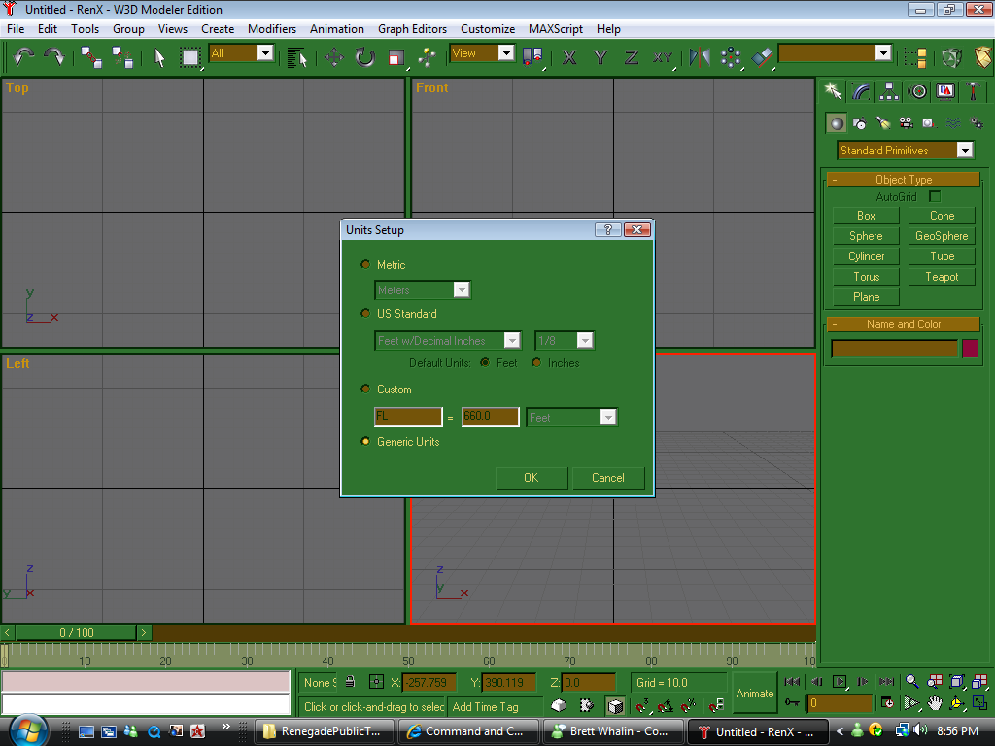The height and width of the screenshot is (746, 995).
Task: Click the object color swatch
Action: (x=970, y=349)
